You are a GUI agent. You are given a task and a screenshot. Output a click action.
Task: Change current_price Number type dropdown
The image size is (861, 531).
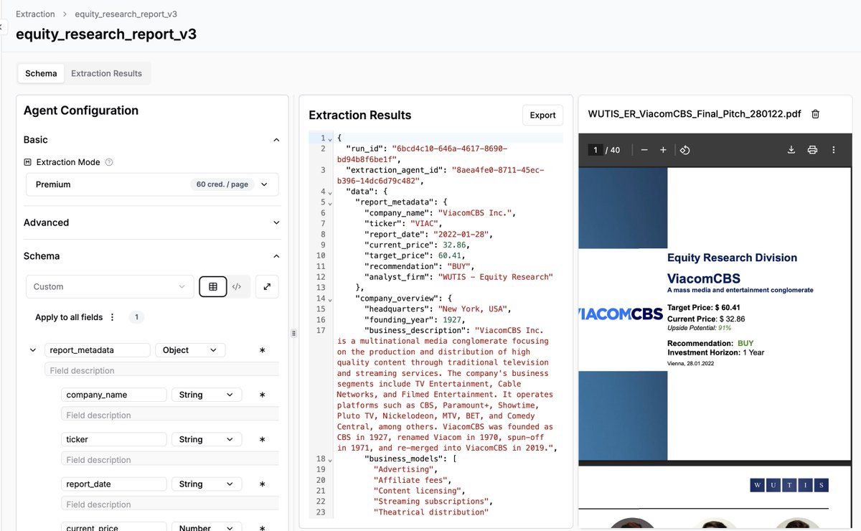(x=207, y=527)
